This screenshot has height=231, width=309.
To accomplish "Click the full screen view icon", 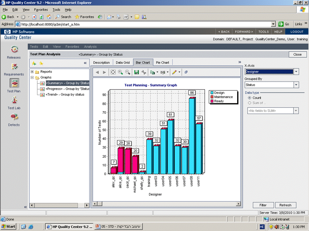I will click(186, 72).
